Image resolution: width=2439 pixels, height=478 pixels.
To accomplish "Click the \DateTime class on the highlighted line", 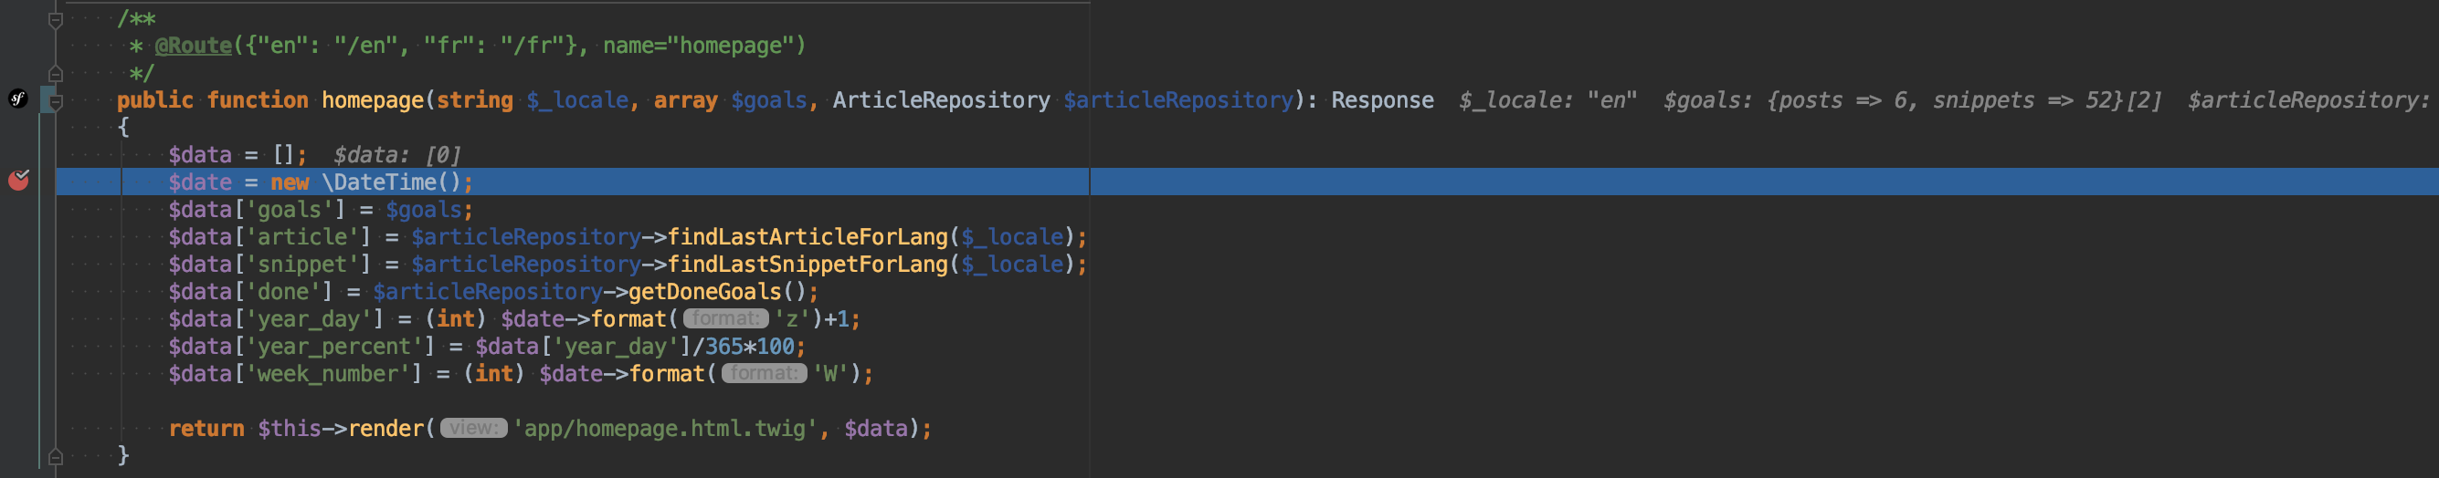I will click(x=379, y=182).
